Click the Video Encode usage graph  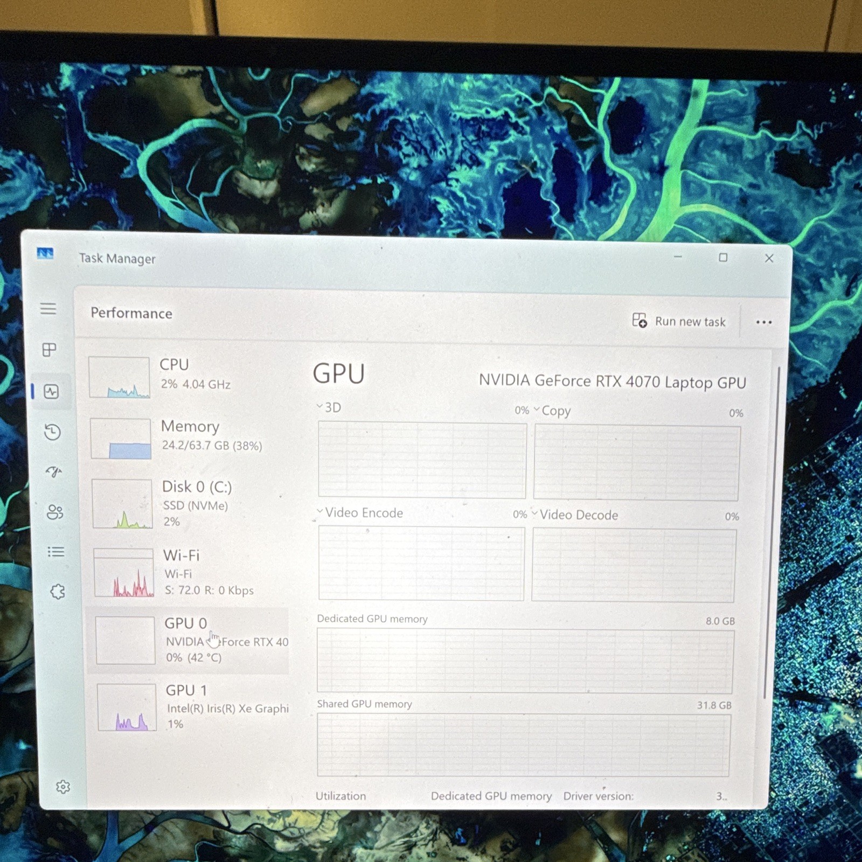(x=421, y=563)
